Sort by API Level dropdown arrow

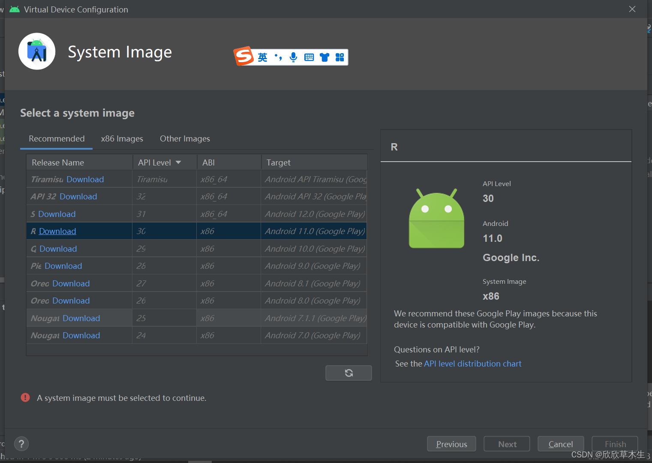coord(178,162)
